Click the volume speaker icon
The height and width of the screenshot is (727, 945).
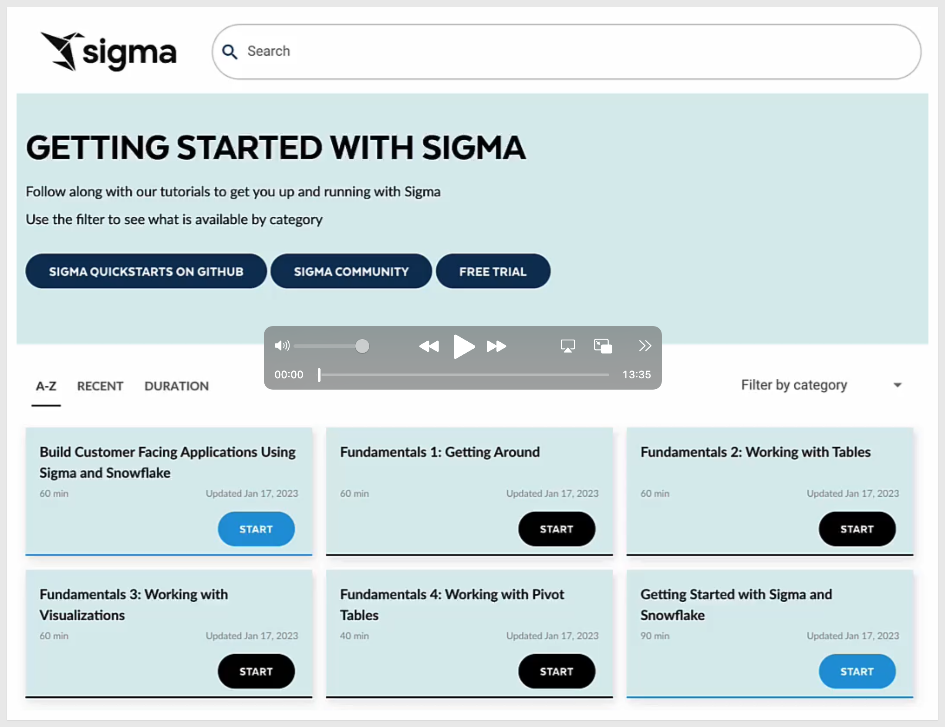click(281, 346)
